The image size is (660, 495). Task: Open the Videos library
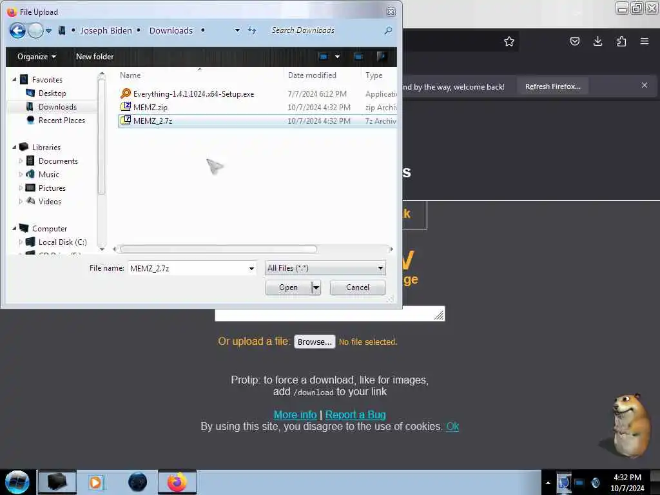pyautogui.click(x=50, y=201)
